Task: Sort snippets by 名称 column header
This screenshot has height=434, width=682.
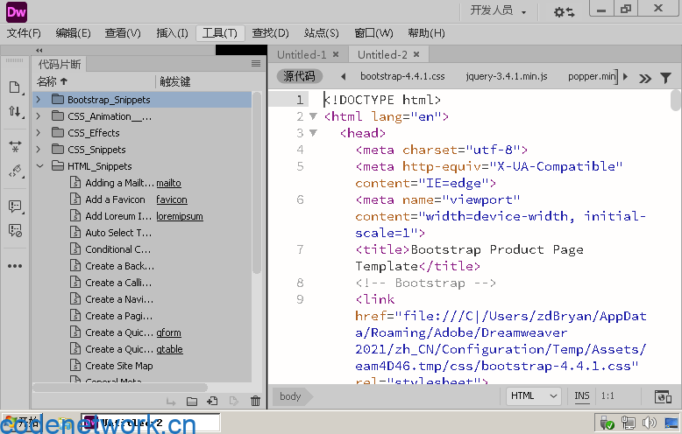Action: (x=53, y=81)
